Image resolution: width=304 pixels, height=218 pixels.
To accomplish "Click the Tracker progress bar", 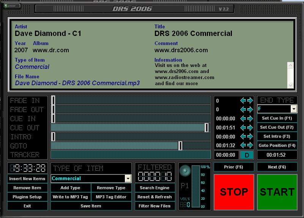I will pyautogui.click(x=131, y=155).
